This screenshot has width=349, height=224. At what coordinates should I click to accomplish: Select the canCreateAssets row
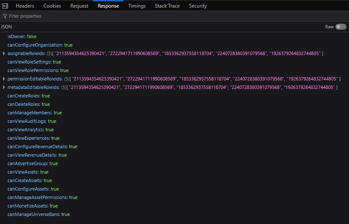(x=174, y=180)
